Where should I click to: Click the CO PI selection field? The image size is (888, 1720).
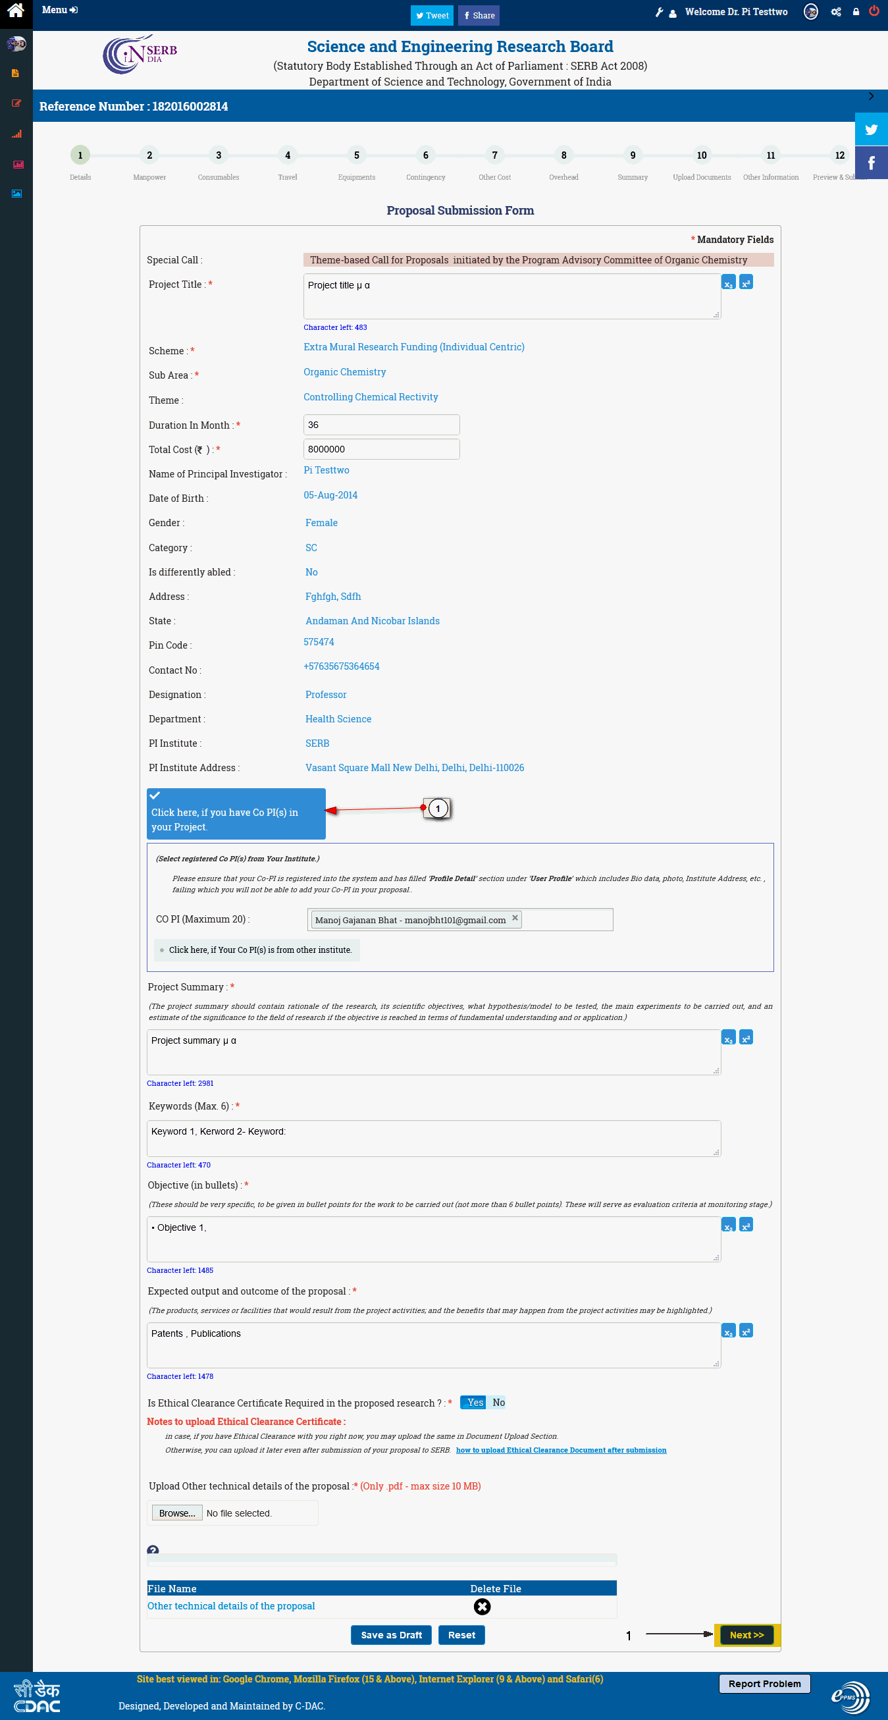[x=460, y=919]
